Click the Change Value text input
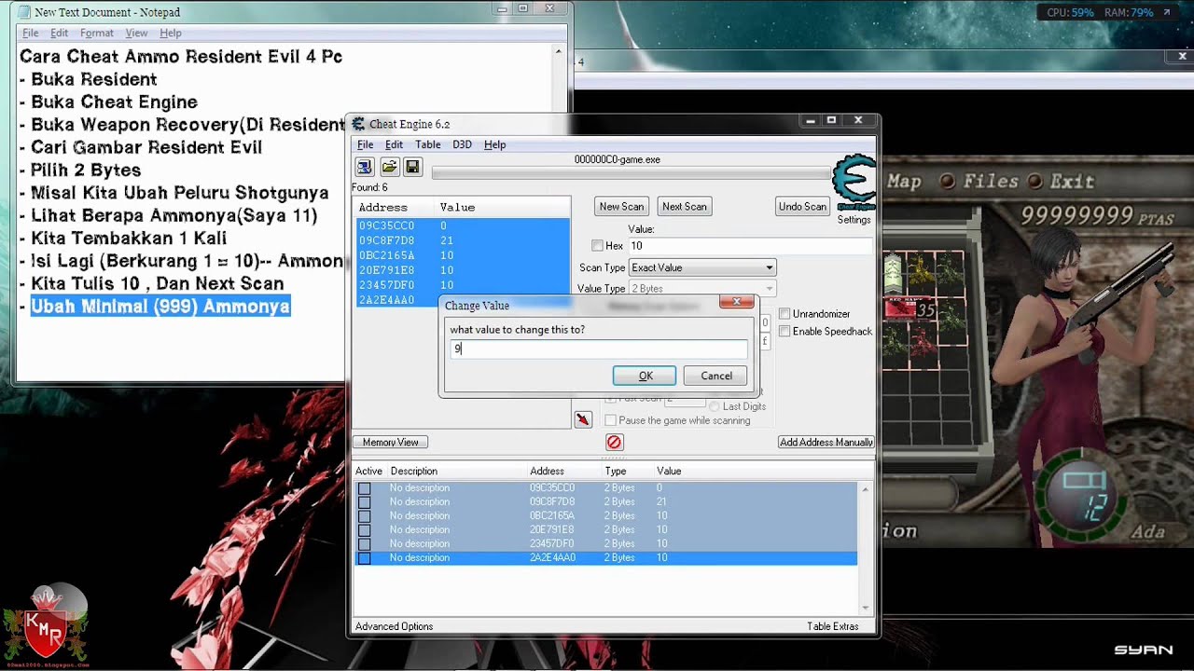This screenshot has width=1194, height=671. coord(600,349)
